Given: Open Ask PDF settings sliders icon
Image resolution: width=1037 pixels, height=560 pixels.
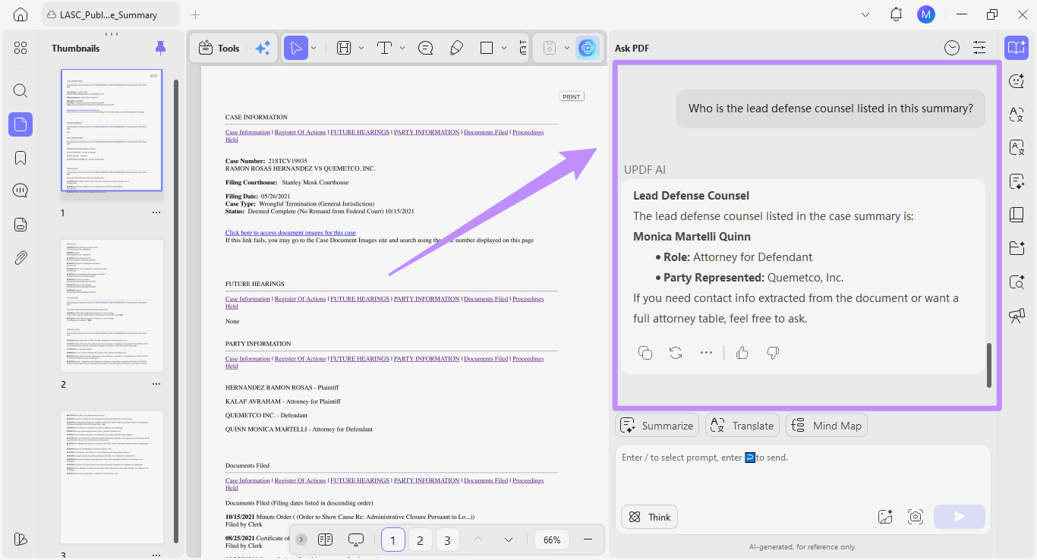Looking at the screenshot, I should 979,48.
